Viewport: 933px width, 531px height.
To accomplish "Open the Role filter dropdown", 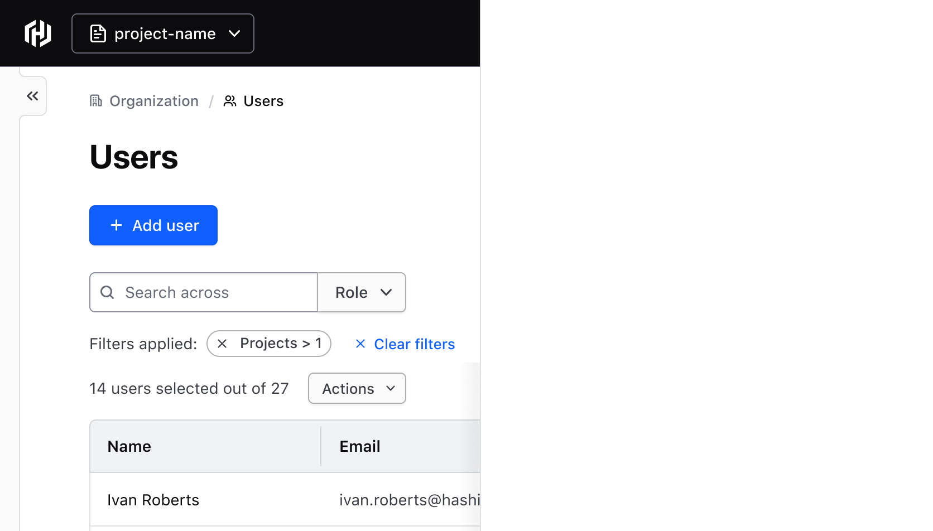I will 362,292.
